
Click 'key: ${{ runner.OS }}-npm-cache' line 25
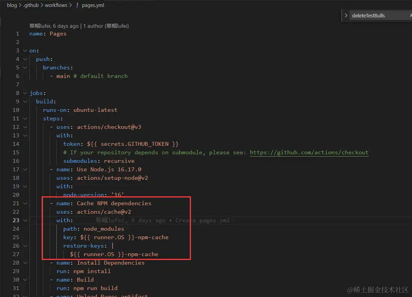[x=116, y=237]
